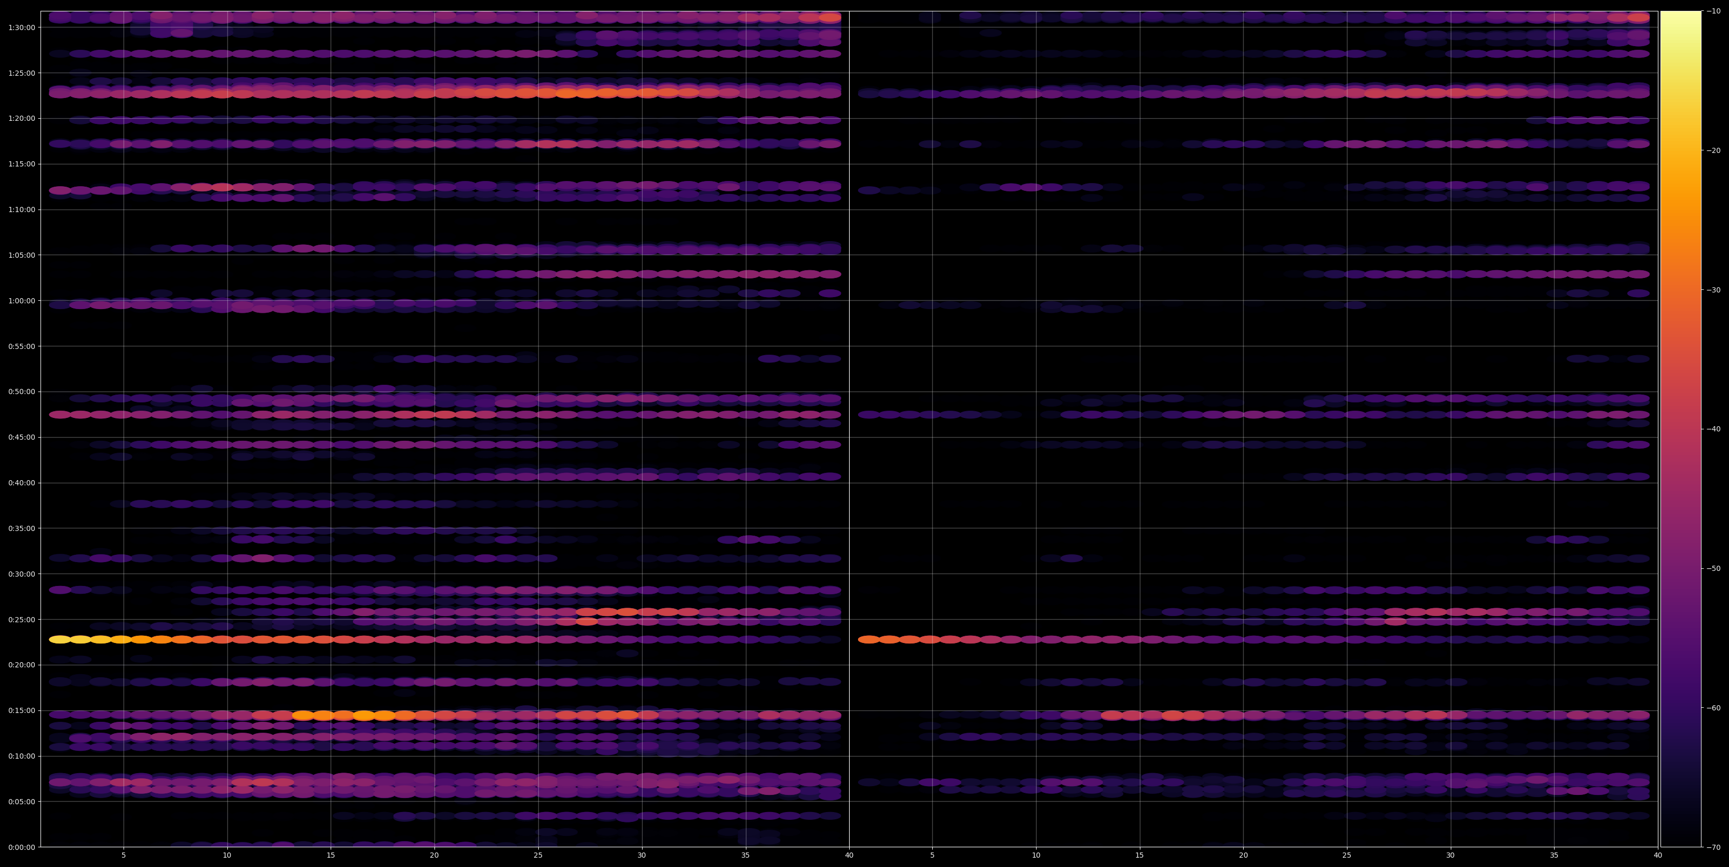This screenshot has height=867, width=1729.
Task: Click the 30 x-axis label under right heatmap
Action: coord(1450,856)
